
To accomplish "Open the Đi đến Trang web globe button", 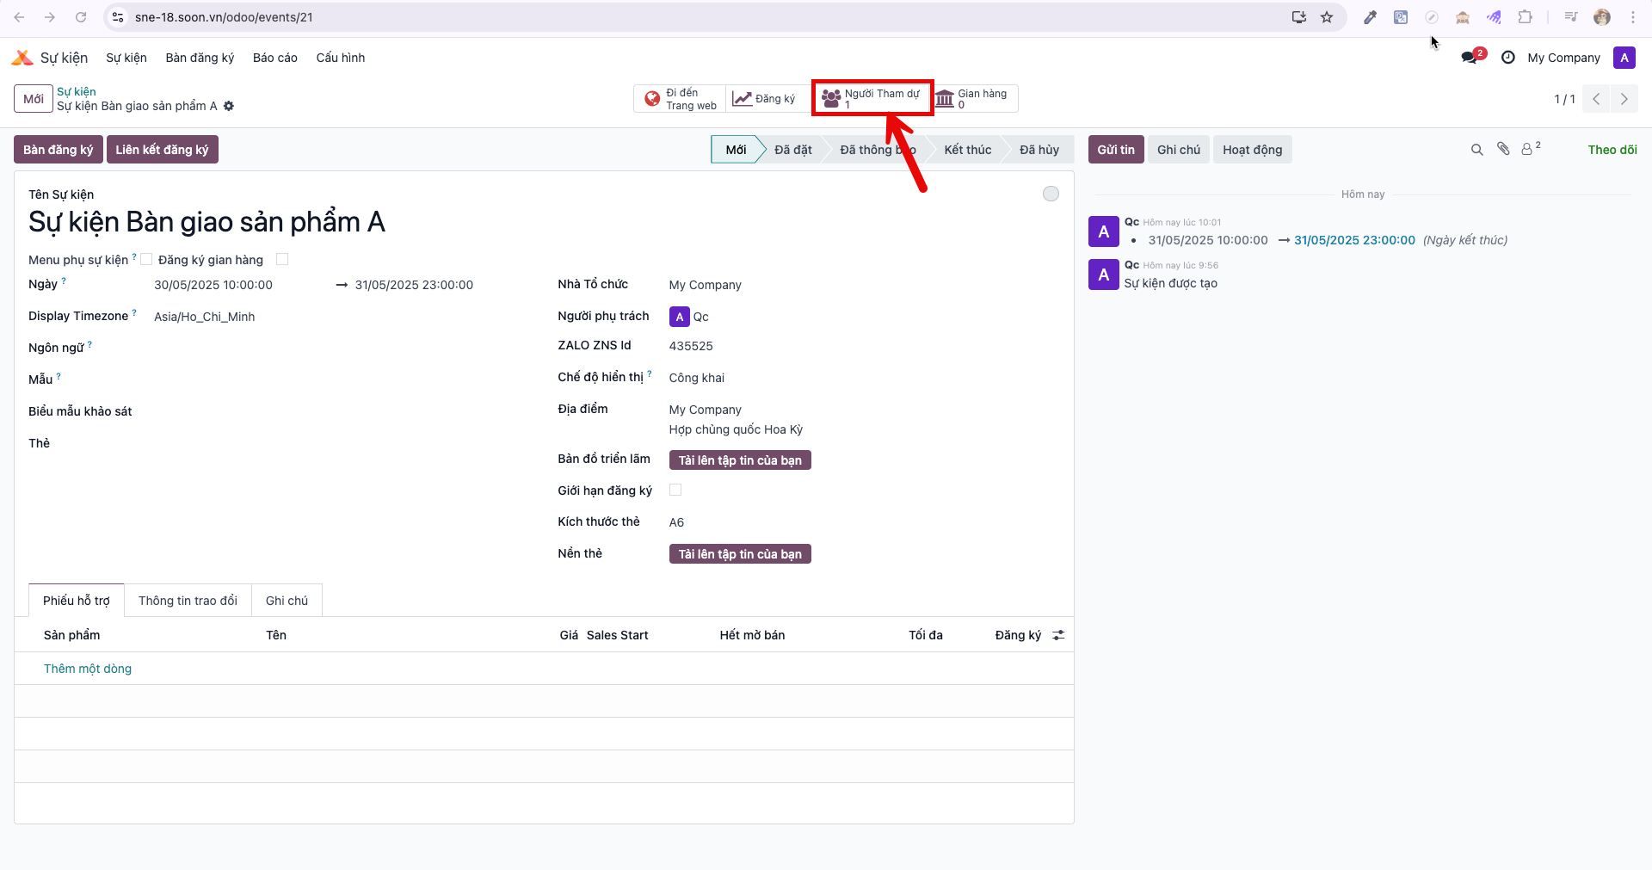I will point(681,99).
